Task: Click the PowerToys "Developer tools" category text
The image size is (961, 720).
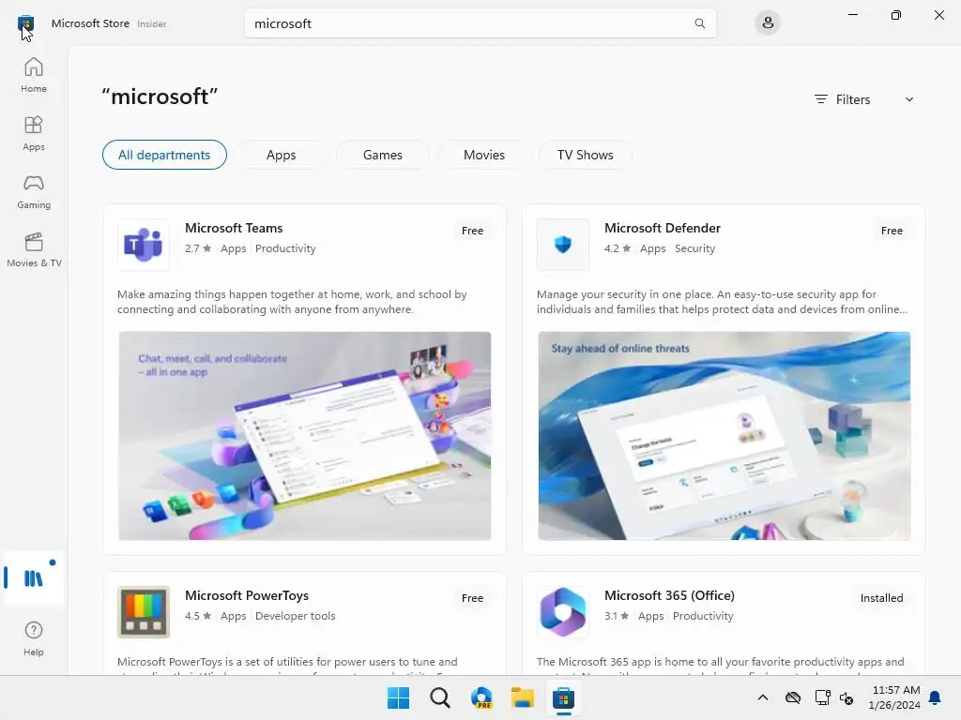Action: [295, 616]
